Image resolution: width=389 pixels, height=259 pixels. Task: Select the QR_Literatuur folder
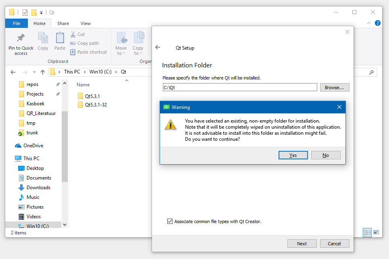(x=41, y=113)
